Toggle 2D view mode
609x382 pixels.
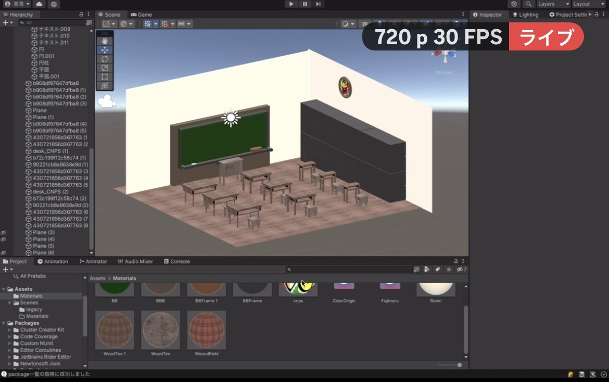coord(365,24)
